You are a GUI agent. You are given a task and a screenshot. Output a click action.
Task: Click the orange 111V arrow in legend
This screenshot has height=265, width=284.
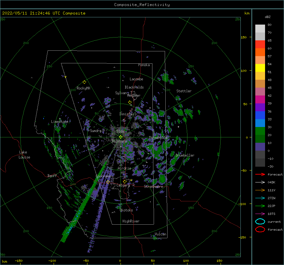pos(260,190)
